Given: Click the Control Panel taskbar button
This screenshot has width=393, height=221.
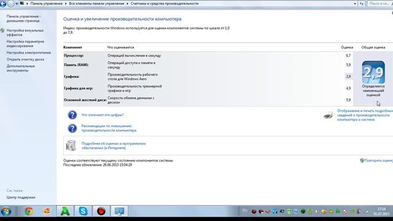Looking at the screenshot, I should tap(119, 211).
